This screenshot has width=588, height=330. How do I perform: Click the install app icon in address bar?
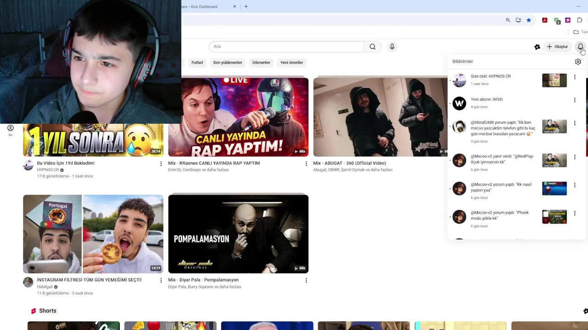click(x=518, y=20)
